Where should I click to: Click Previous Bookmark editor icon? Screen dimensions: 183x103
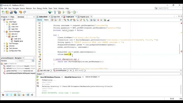(81, 20)
